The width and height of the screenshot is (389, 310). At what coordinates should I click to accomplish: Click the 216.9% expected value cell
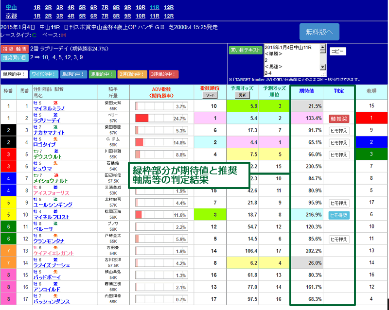(x=307, y=214)
